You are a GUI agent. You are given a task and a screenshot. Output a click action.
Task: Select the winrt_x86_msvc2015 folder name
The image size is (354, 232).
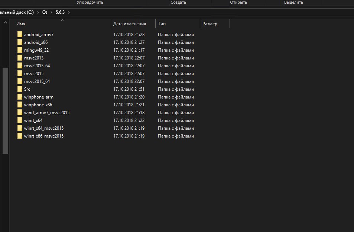44,136
